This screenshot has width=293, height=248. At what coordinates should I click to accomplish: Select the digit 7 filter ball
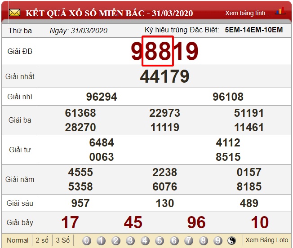189,240
